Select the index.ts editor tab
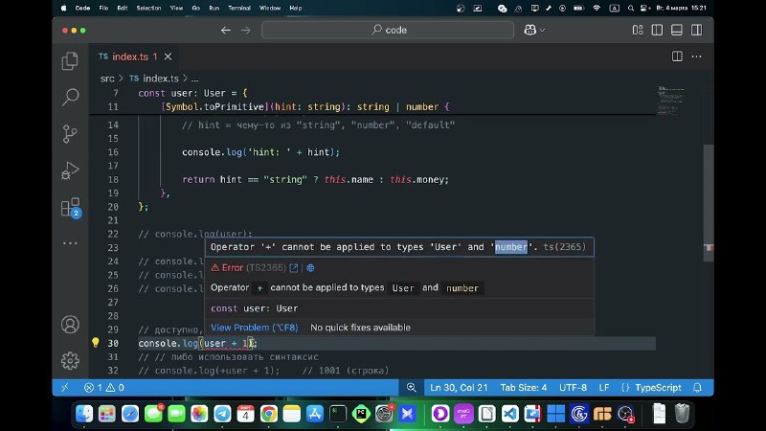 point(135,57)
